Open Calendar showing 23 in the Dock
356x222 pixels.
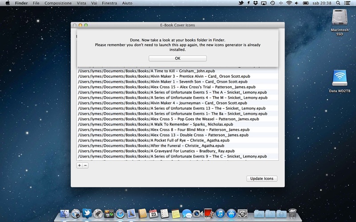[x=154, y=214]
